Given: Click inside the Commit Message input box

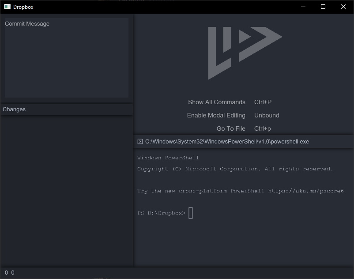Looking at the screenshot, I should pos(66,57).
